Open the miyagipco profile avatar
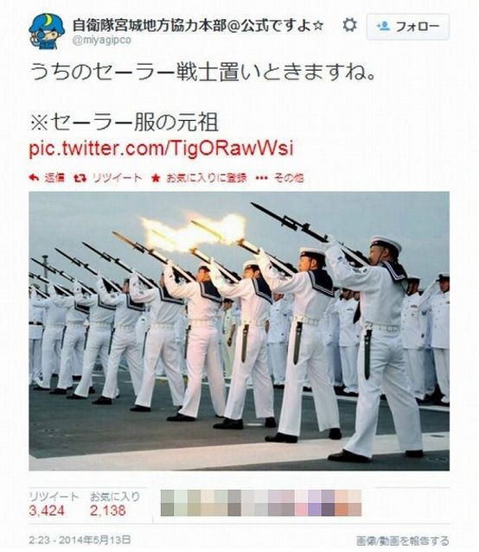Viewport: 479px width, 552px height. (x=47, y=31)
